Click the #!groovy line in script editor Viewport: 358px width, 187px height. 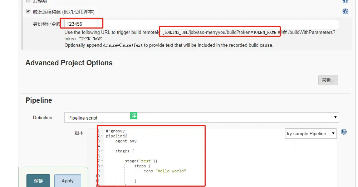115,131
